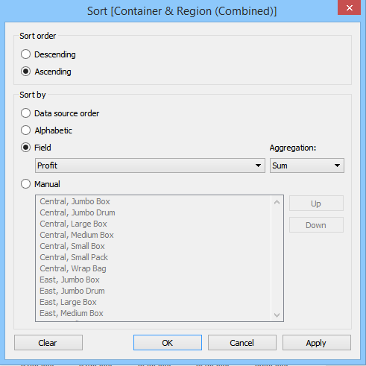This screenshot has width=366, height=366.
Task: Confirm with the OK button
Action: [168, 343]
